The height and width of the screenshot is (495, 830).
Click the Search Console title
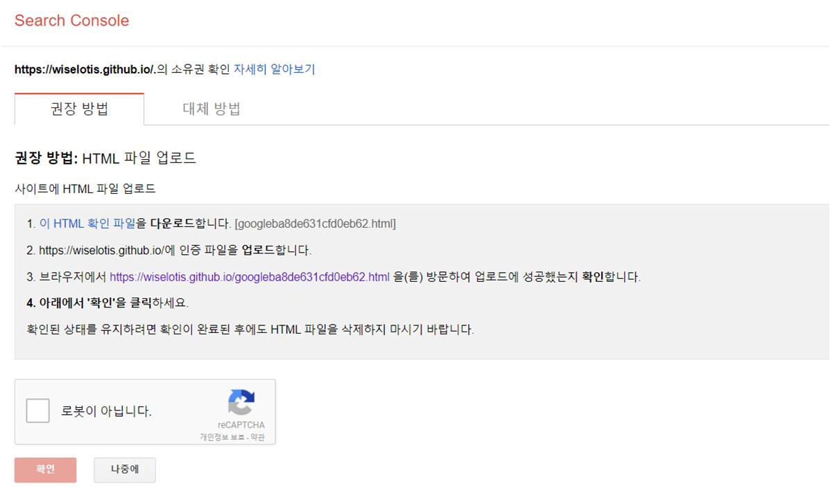pyautogui.click(x=71, y=20)
